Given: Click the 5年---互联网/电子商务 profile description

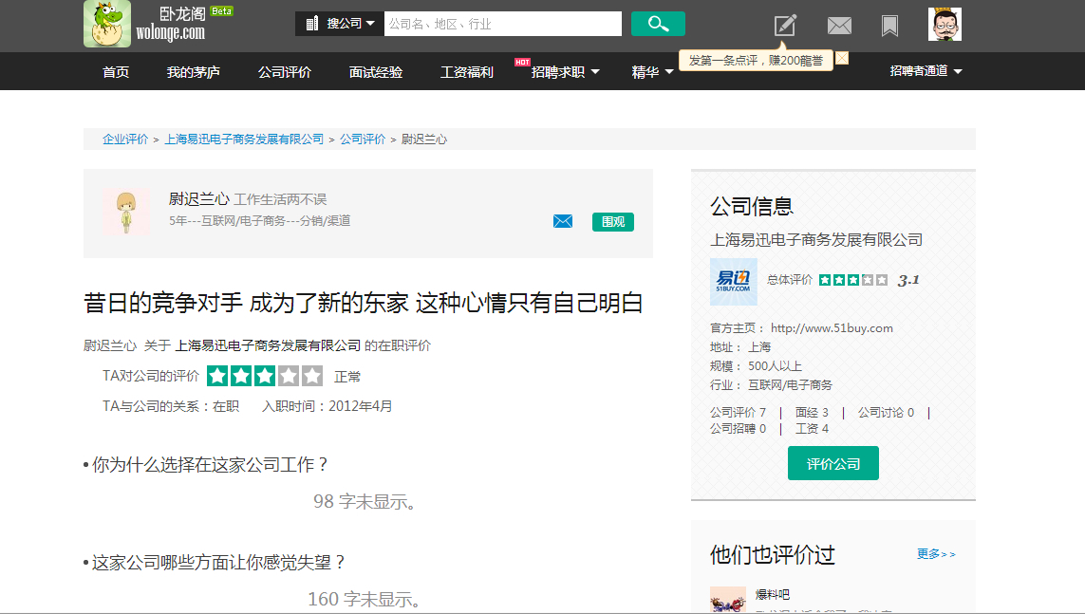Looking at the screenshot, I should click(x=259, y=220).
